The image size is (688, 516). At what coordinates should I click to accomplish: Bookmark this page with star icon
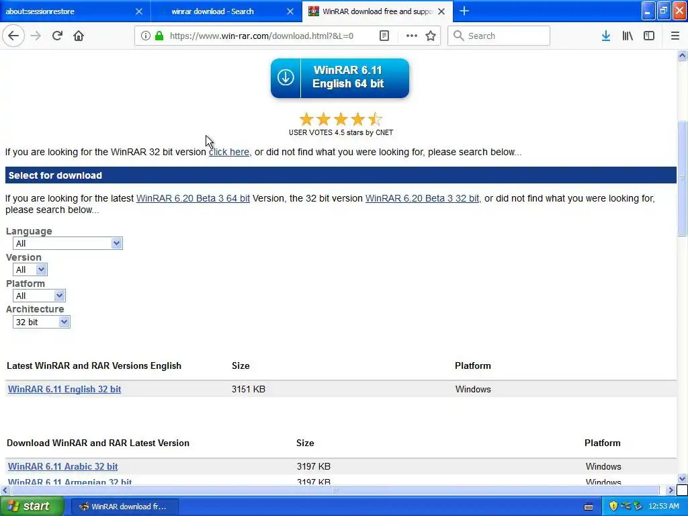(x=431, y=36)
